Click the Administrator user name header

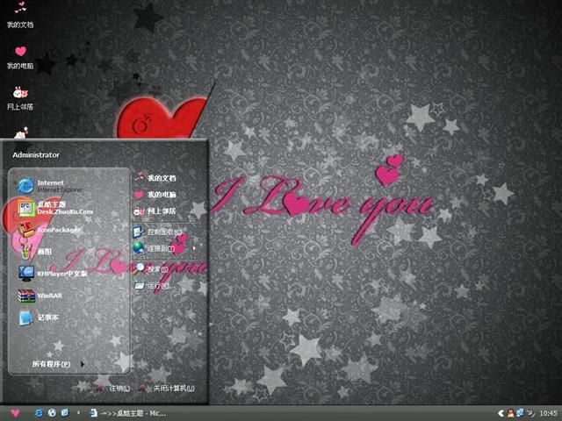[x=36, y=155]
